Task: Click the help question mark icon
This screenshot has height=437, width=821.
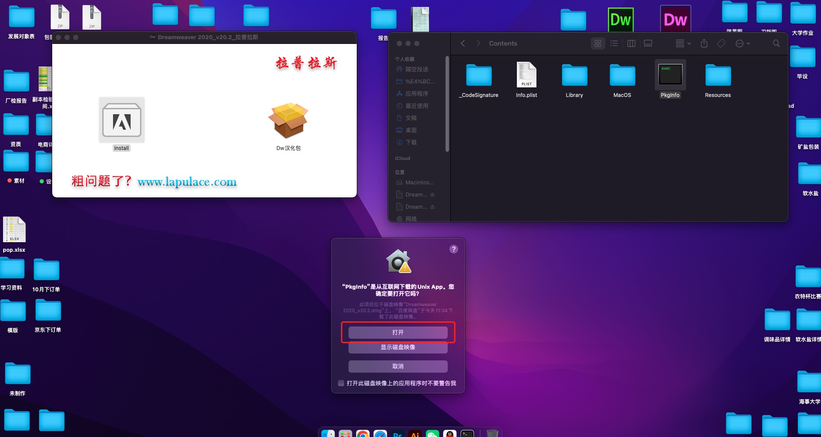Action: pyautogui.click(x=453, y=249)
